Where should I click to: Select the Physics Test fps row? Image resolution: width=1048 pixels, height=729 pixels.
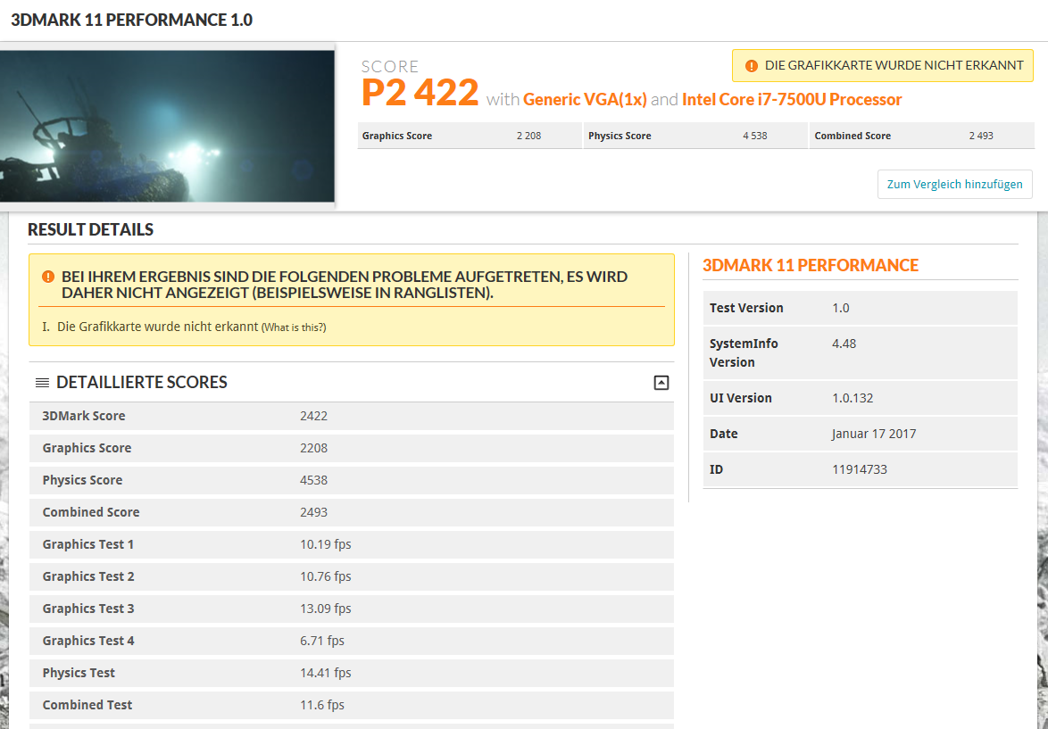pyautogui.click(x=351, y=673)
